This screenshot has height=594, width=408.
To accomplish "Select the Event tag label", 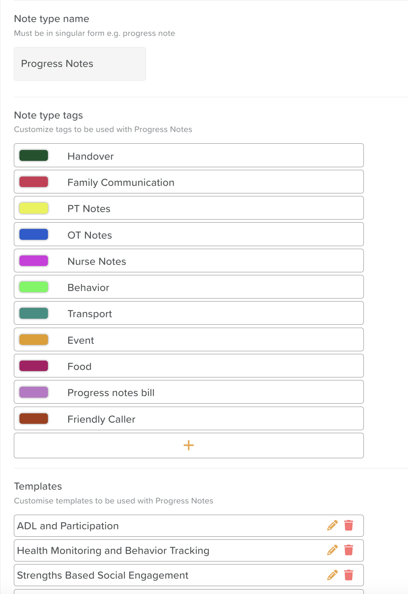I will [x=81, y=340].
